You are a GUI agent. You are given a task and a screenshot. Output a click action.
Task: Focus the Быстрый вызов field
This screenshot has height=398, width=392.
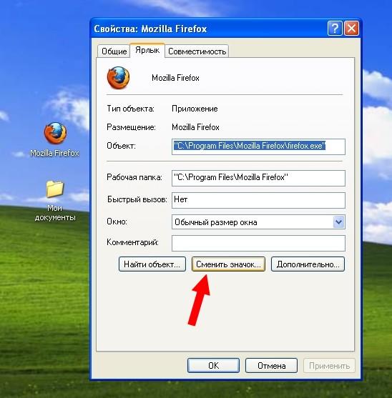258,200
